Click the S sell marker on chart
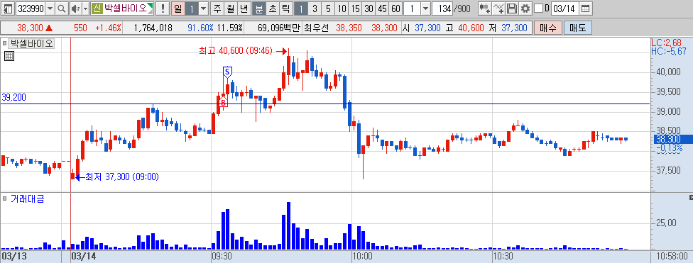Viewport: 693px width, 263px height. point(228,72)
